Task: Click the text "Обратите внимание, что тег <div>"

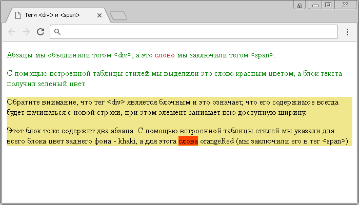Action: pyautogui.click(x=66, y=102)
